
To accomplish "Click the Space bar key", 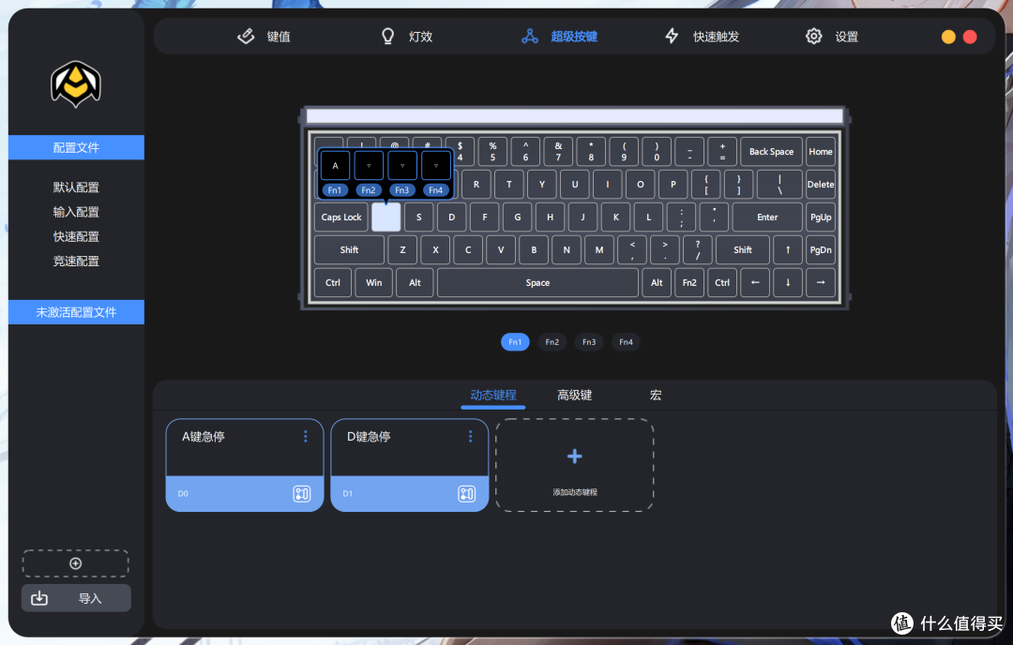I will 537,282.
